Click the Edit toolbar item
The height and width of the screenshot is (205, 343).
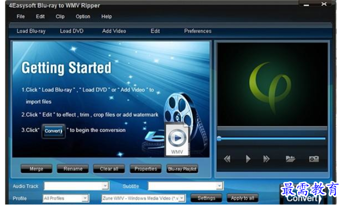(x=155, y=31)
